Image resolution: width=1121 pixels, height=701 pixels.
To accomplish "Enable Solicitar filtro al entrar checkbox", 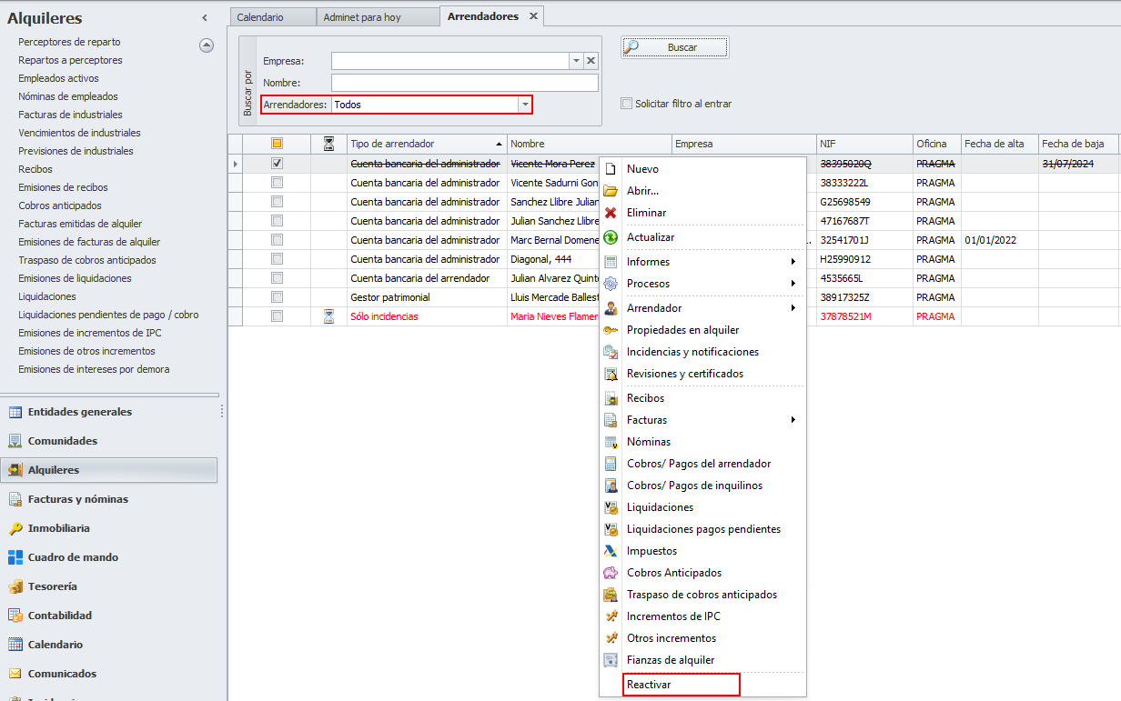I will pos(626,104).
